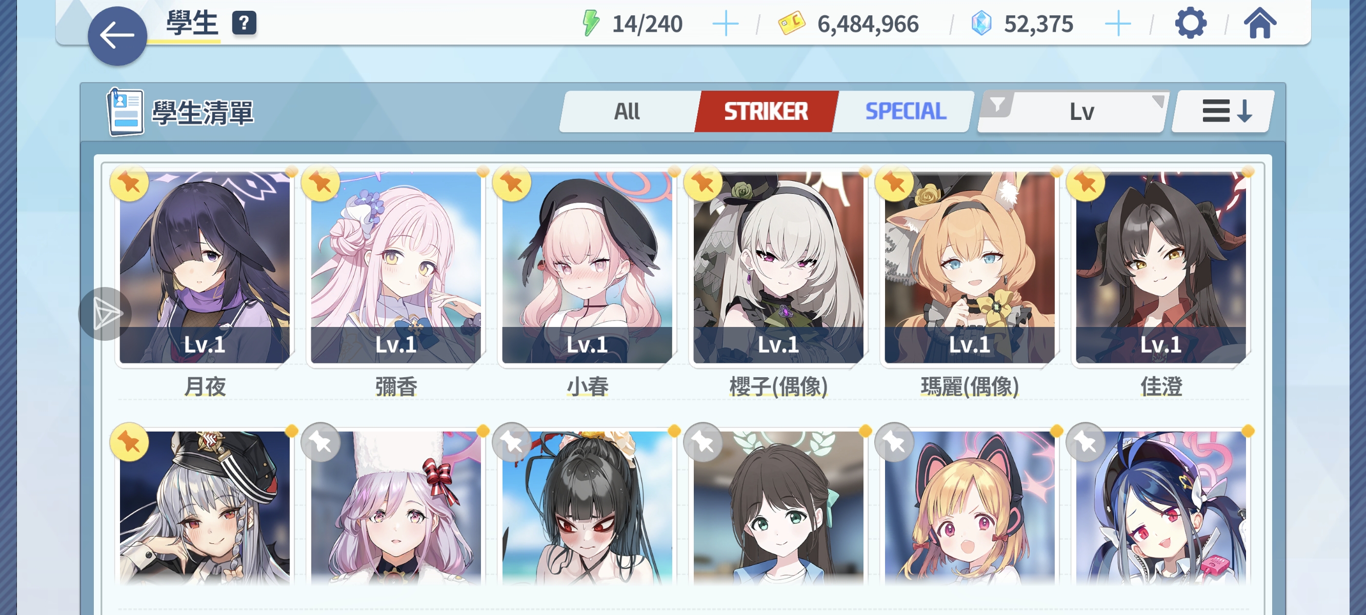Click the green energy bolt icon
1366x615 pixels.
tap(591, 24)
